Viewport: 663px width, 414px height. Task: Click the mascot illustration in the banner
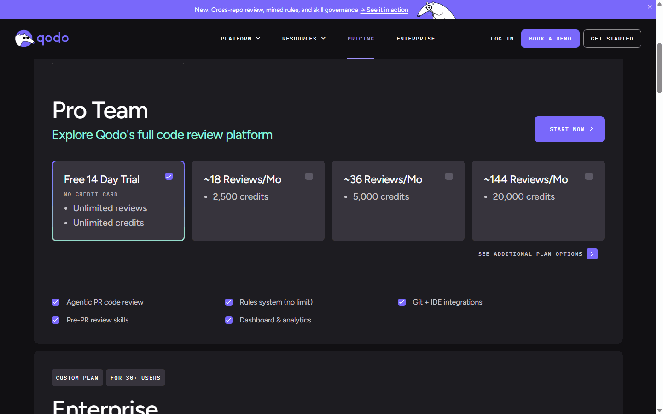pos(436,11)
